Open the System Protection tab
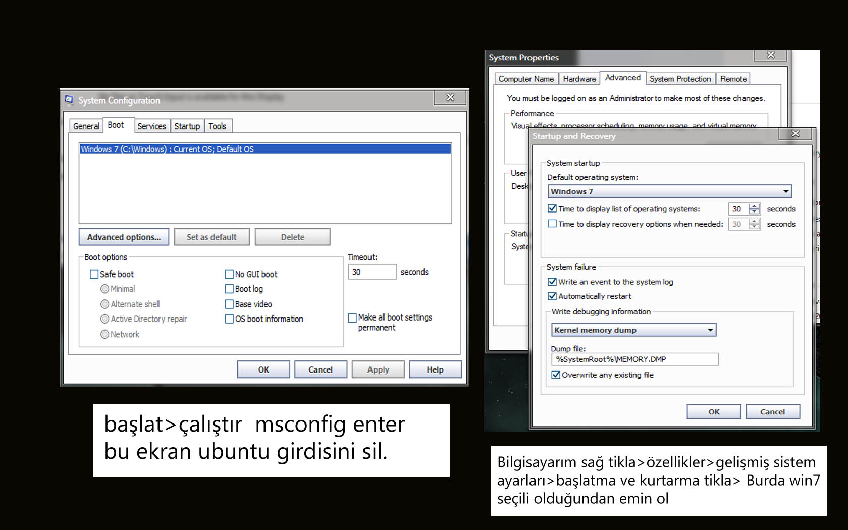848x530 pixels. (x=680, y=79)
